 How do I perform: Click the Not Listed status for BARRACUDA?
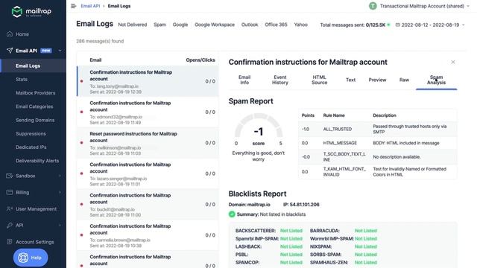click(x=366, y=231)
